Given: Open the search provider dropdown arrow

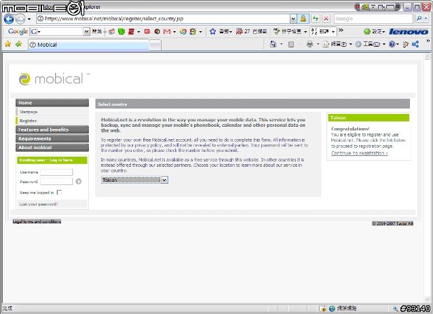Looking at the screenshot, I should [426, 18].
